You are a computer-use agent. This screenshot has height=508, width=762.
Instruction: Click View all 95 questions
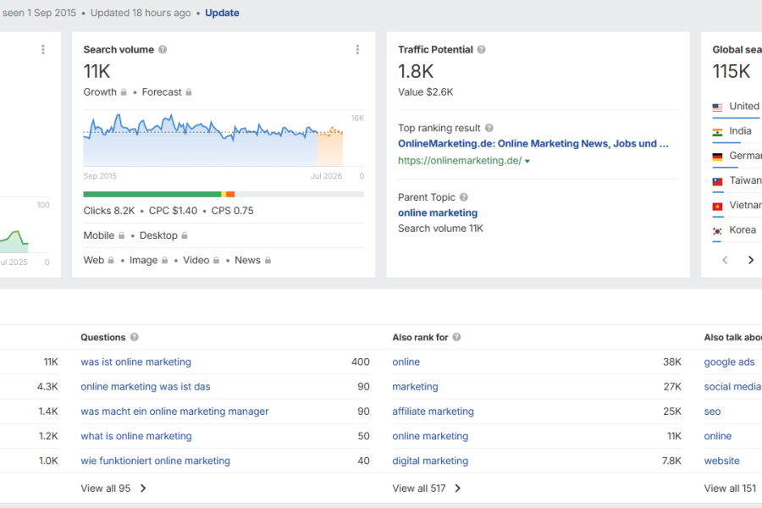[106, 488]
